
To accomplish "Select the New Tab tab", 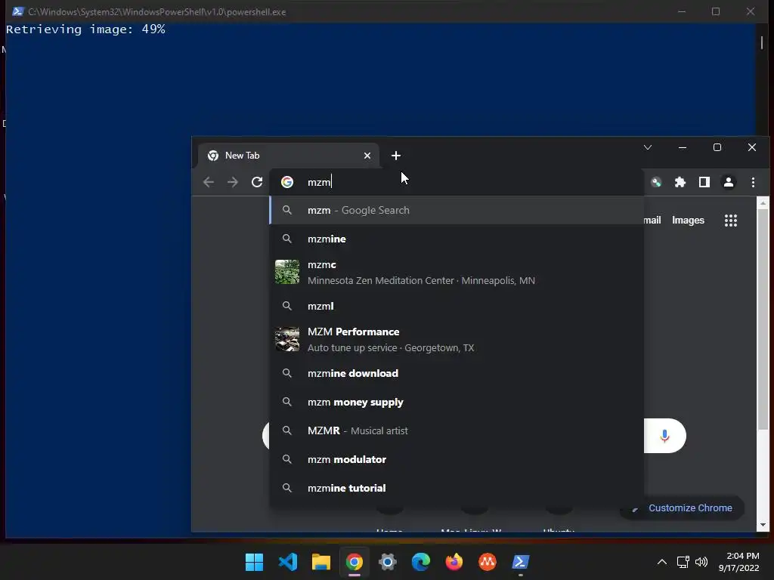I will (288, 156).
